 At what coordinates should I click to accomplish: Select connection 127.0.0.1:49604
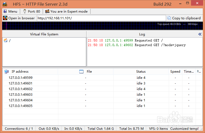click(x=103, y=100)
